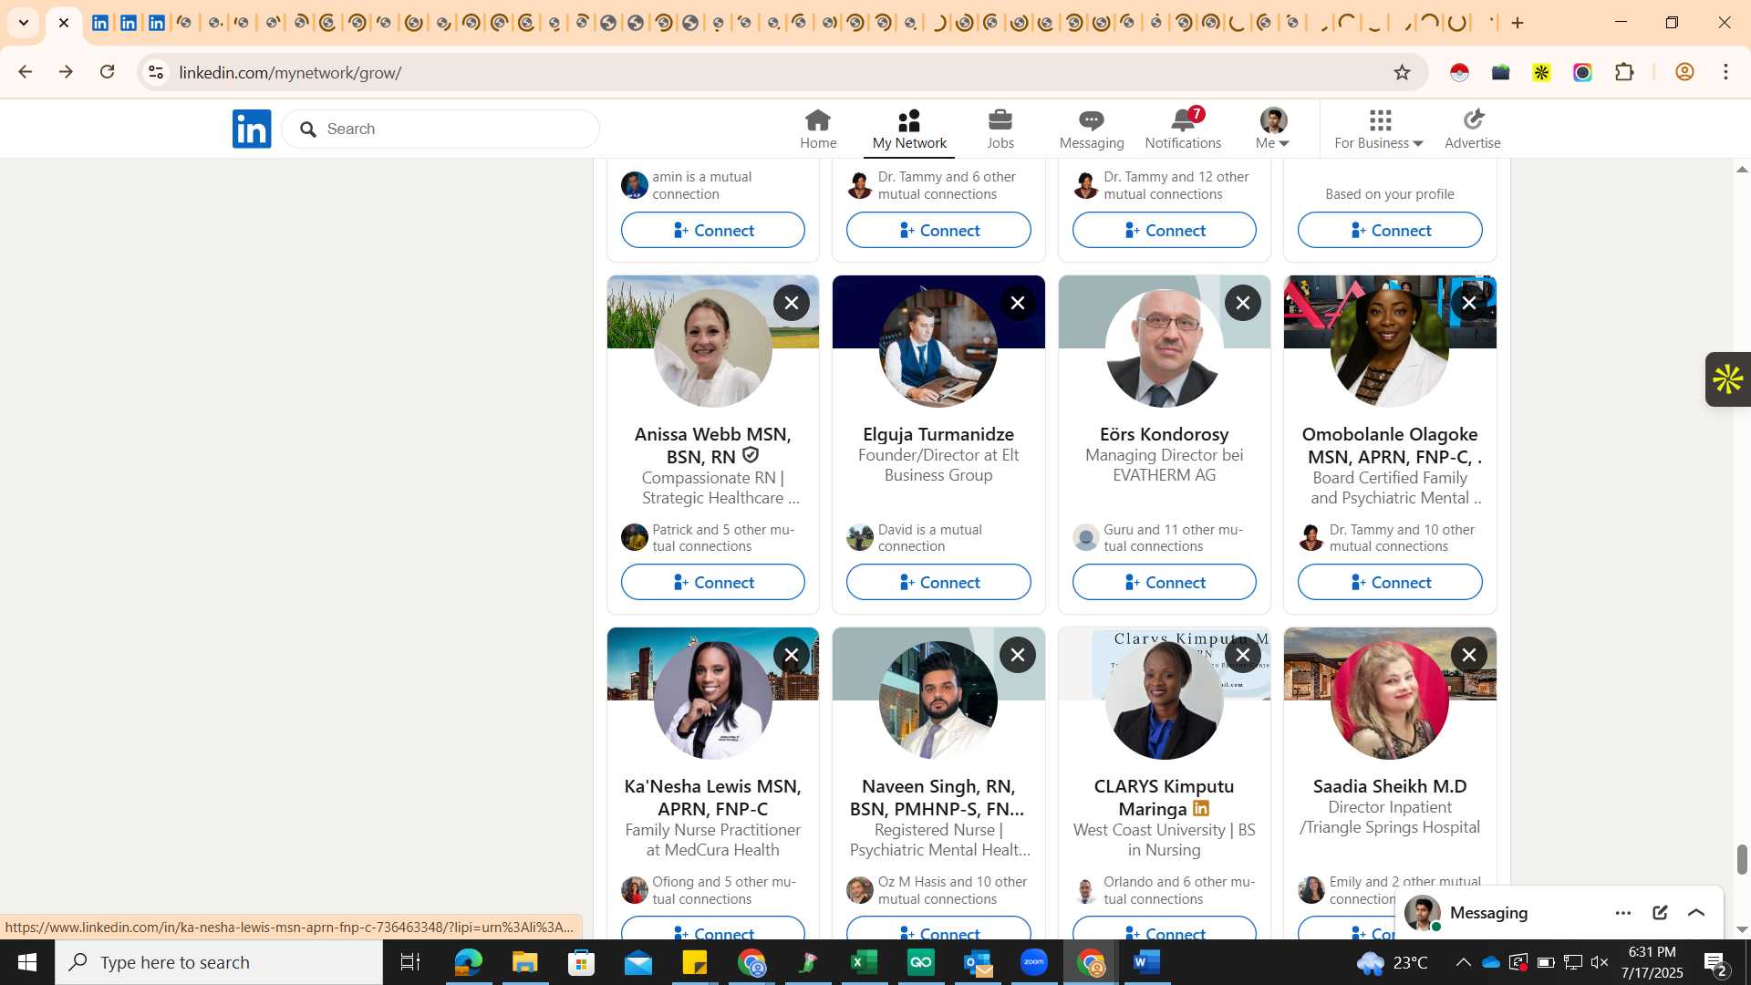Dismiss Elguja Turmanidze suggestion card
Screen dimensions: 1751x985
tap(1018, 303)
